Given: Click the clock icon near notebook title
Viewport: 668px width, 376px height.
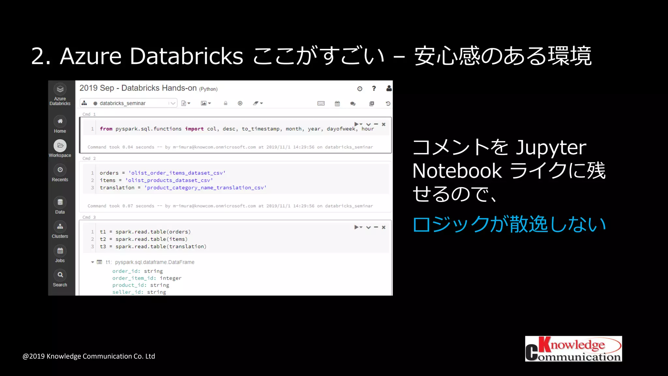Looking at the screenshot, I should 360,89.
